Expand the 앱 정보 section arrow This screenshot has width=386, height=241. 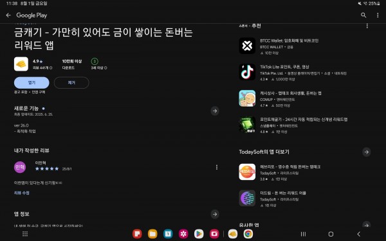pos(215,214)
